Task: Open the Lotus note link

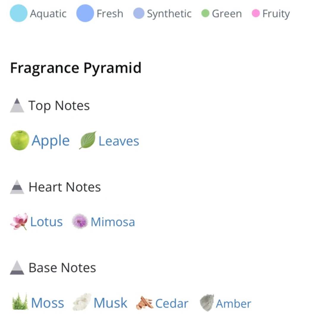Action: click(x=46, y=222)
